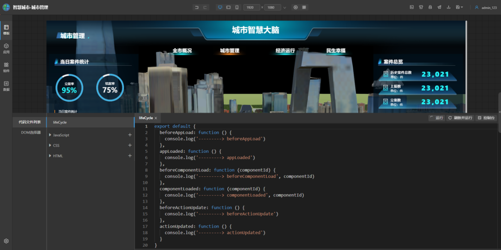The height and width of the screenshot is (250, 501).
Task: Click the save icon in the top toolbar
Action: 457,7
